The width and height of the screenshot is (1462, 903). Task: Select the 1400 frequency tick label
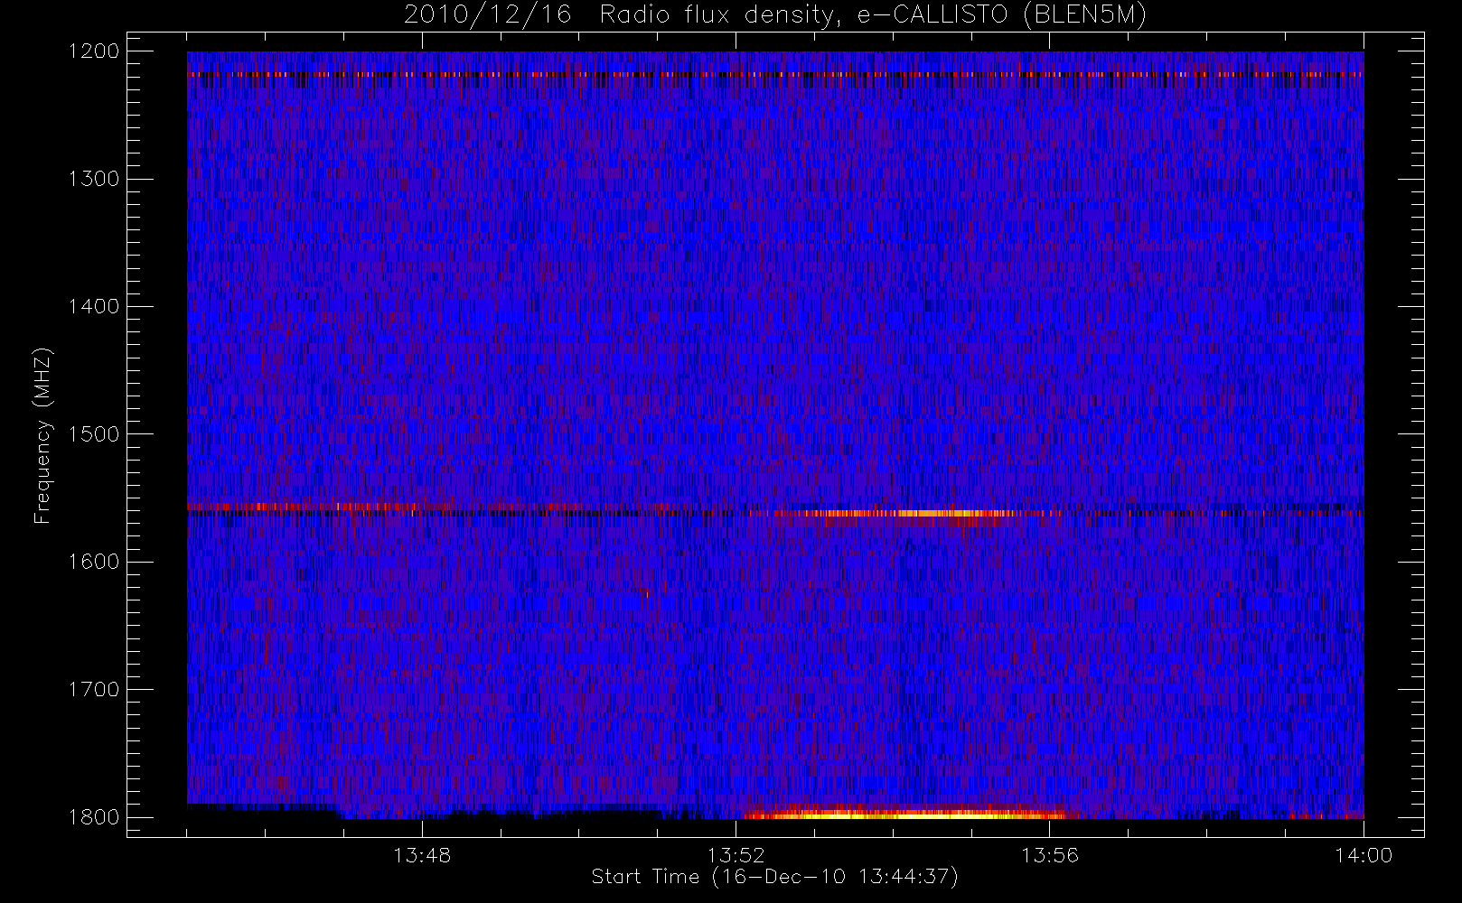point(94,307)
